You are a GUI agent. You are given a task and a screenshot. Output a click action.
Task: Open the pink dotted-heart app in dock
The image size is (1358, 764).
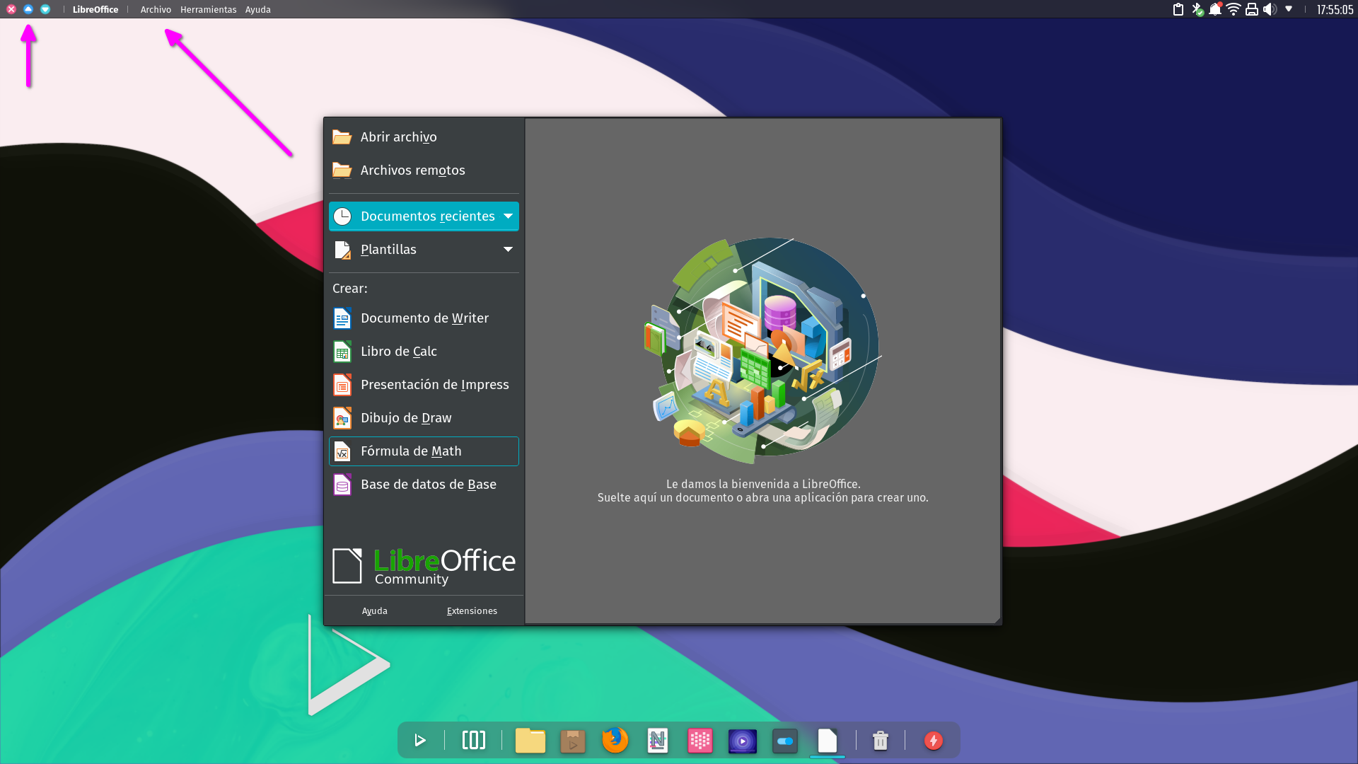(700, 741)
